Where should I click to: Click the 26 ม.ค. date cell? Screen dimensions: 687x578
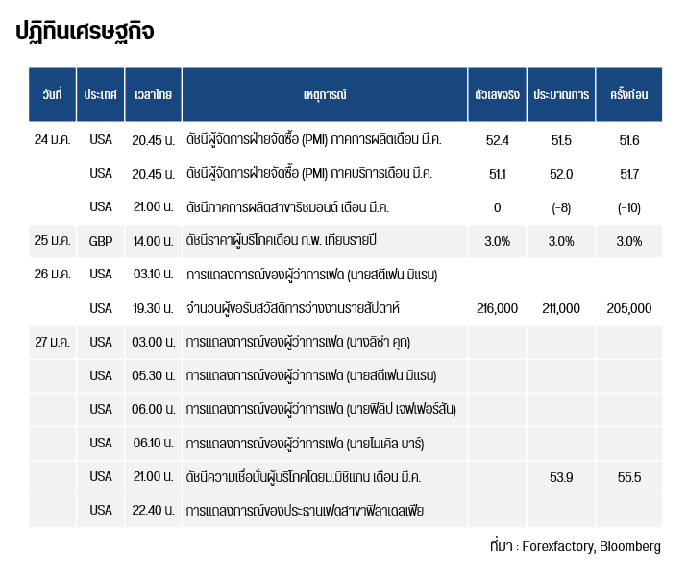pyautogui.click(x=52, y=275)
